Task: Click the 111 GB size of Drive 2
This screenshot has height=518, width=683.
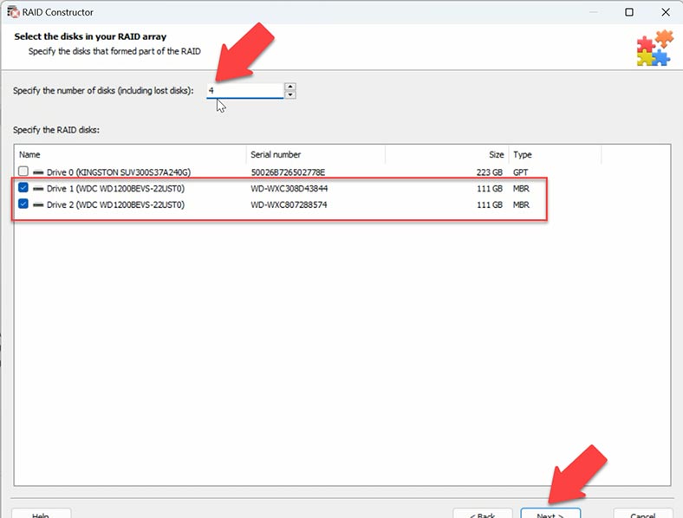Action: click(490, 204)
